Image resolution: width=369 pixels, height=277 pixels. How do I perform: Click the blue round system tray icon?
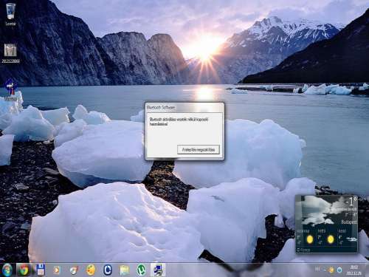tap(339, 270)
